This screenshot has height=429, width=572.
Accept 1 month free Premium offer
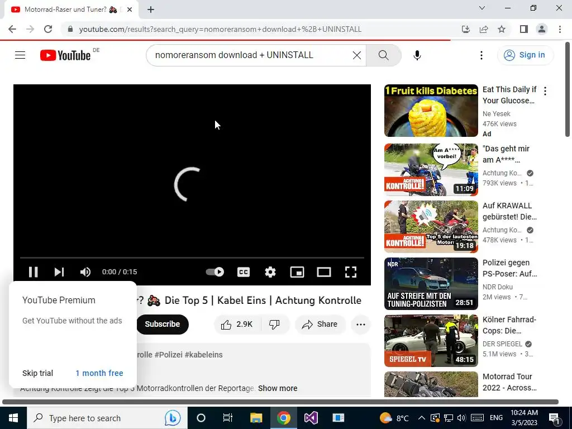[x=99, y=373]
